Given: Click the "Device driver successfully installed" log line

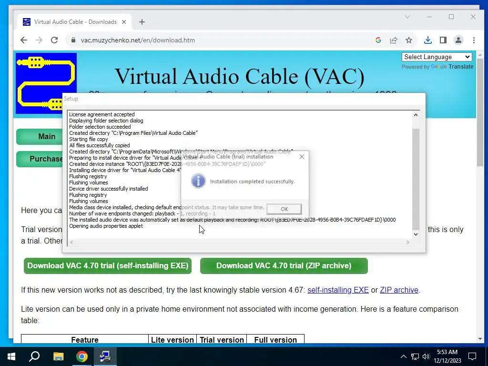Looking at the screenshot, I should (x=108, y=189).
